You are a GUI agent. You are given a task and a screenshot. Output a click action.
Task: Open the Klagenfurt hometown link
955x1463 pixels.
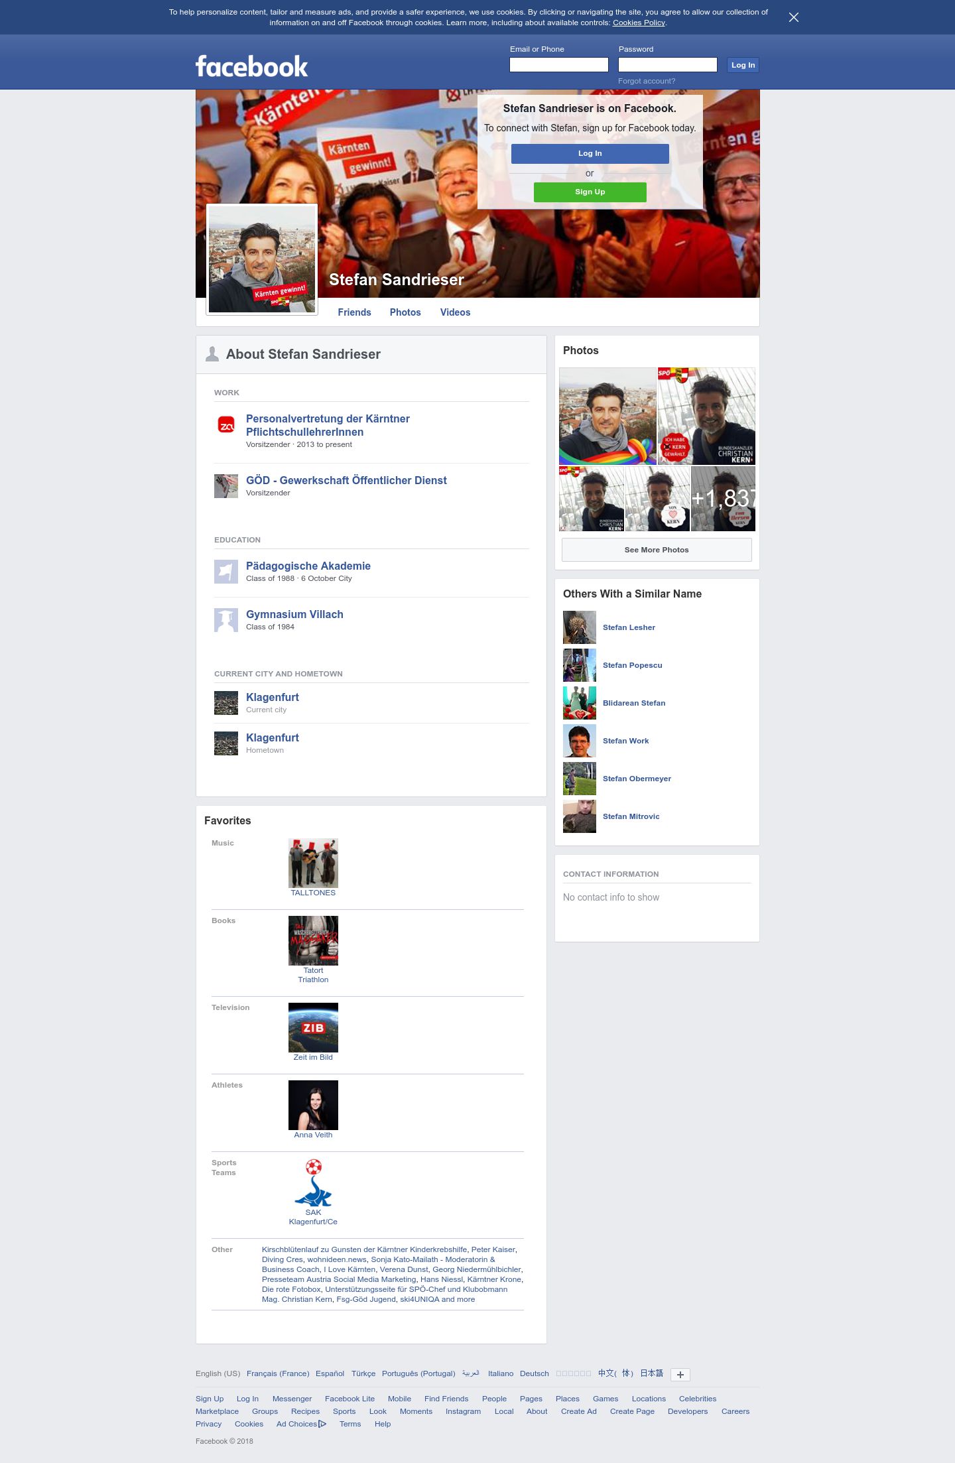pos(273,737)
